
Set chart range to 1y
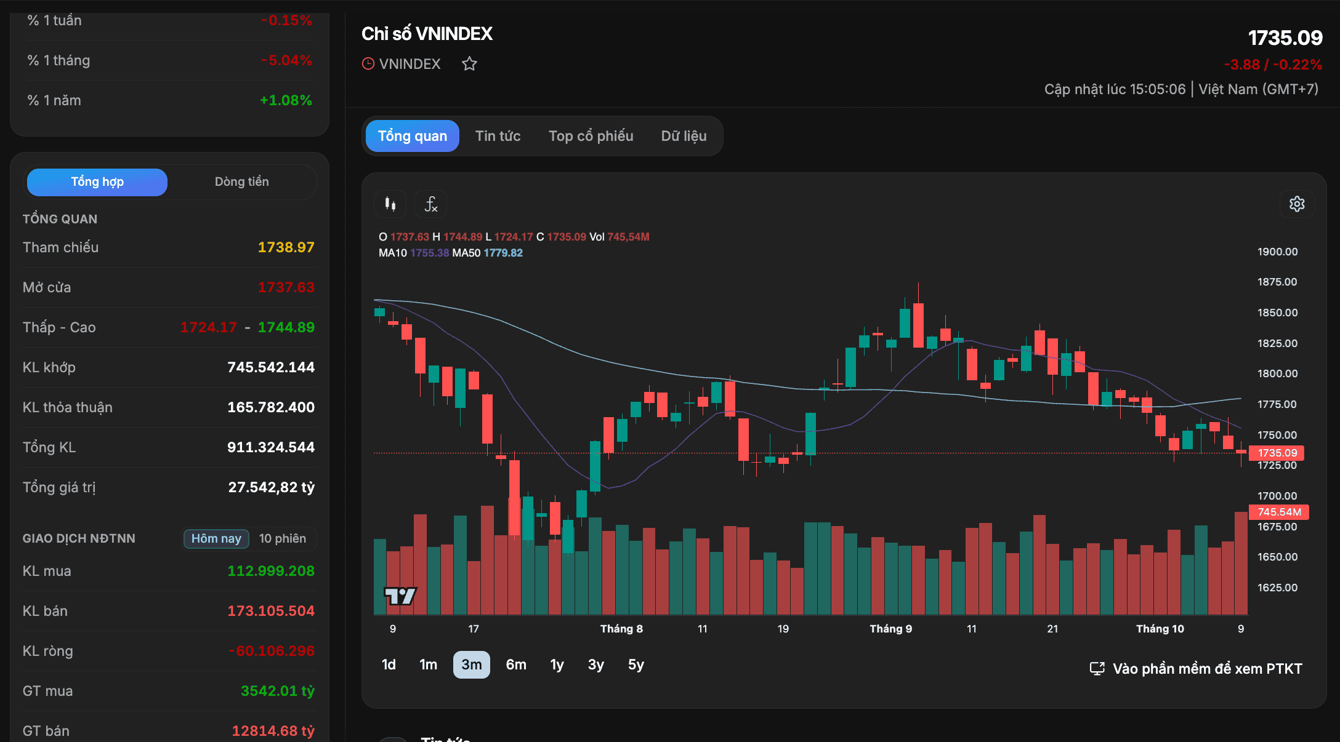(x=557, y=664)
